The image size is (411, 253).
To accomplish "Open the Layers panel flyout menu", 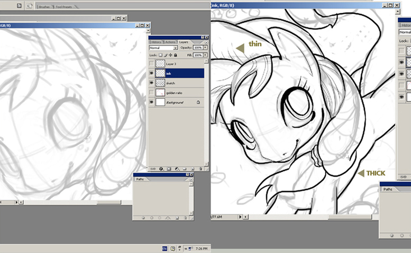I will point(206,42).
